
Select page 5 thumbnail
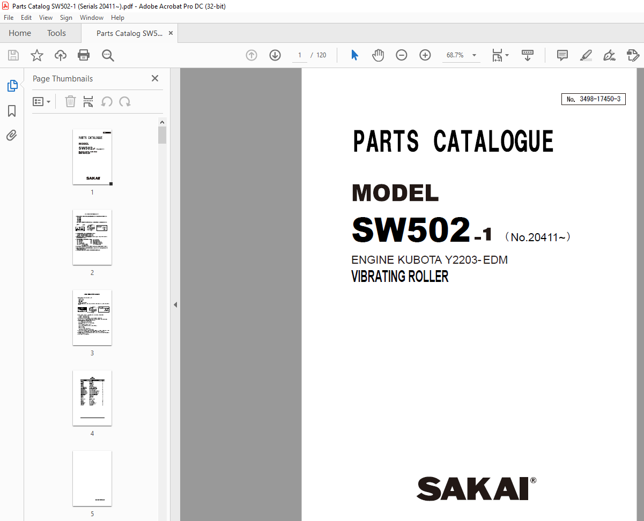92,478
